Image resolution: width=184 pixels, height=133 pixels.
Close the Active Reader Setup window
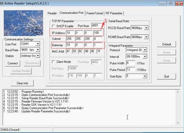click(x=179, y=3)
